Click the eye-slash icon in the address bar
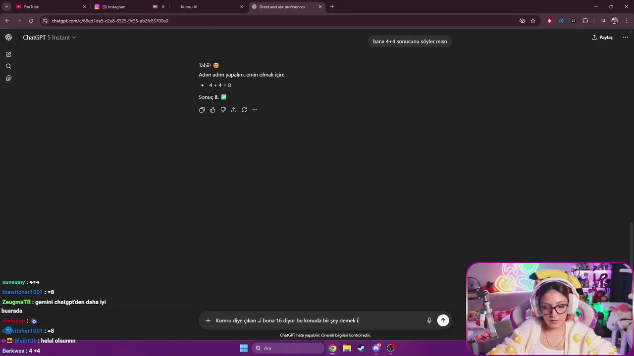Viewport: 634px width, 356px height. tap(522, 21)
